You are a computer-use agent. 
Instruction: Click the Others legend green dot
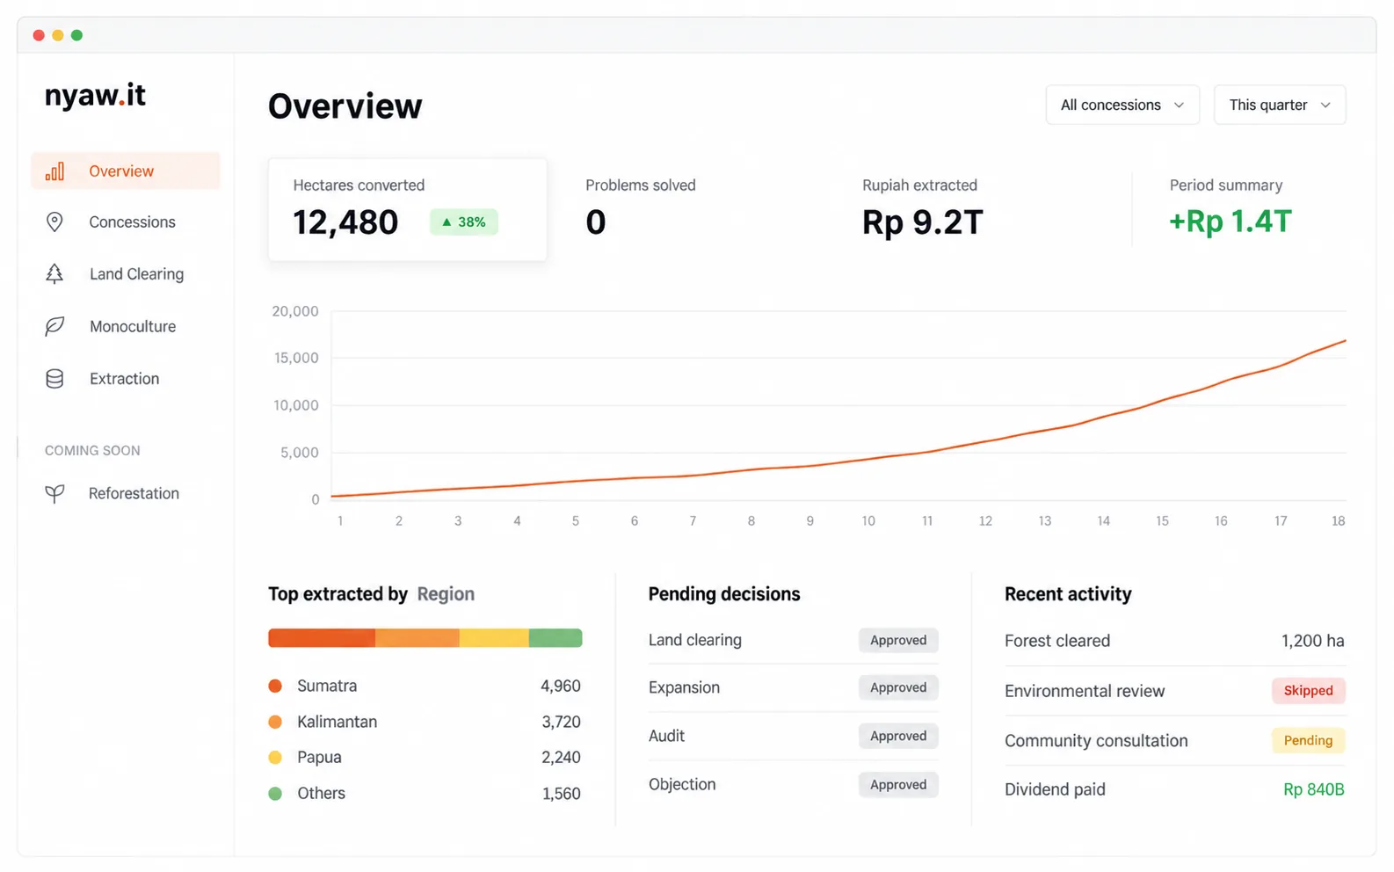click(275, 793)
